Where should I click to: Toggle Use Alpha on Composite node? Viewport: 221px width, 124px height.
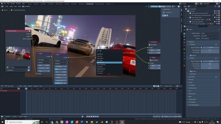click(x=150, y=45)
